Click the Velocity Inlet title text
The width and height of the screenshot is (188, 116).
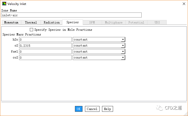[x=17, y=4]
